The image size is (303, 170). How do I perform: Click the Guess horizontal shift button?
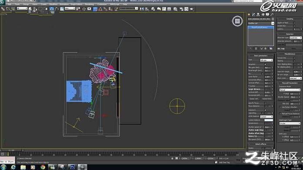coord(267,99)
